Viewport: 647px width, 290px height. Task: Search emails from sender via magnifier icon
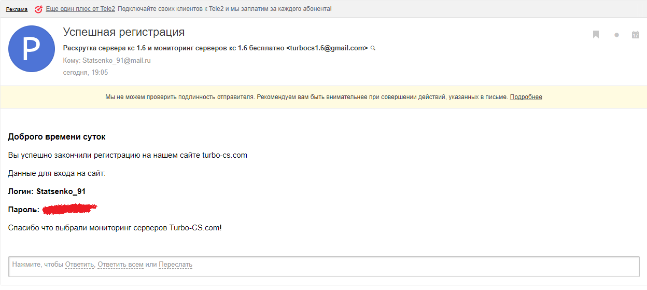coord(373,48)
